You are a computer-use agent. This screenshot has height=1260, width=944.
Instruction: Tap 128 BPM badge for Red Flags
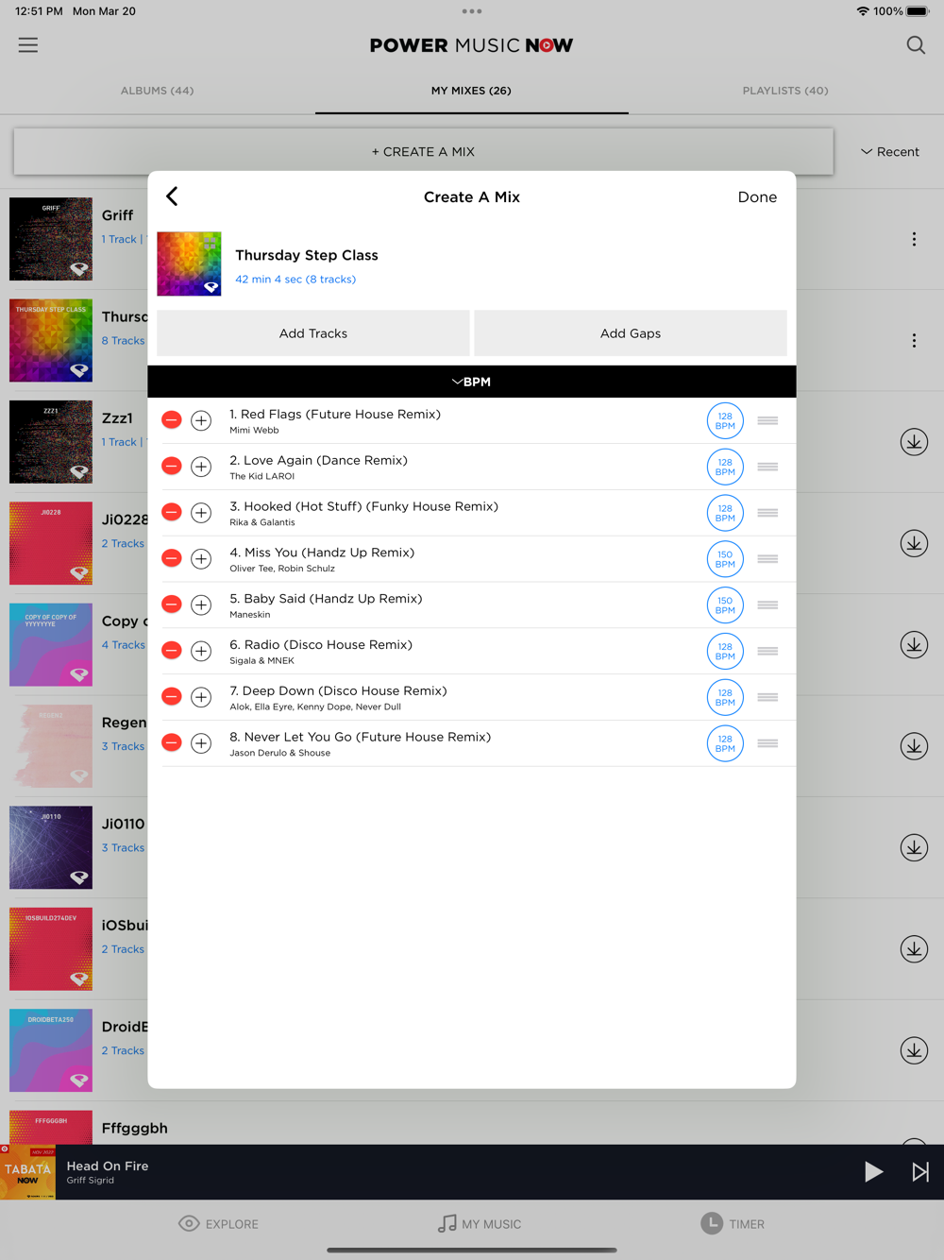725,420
